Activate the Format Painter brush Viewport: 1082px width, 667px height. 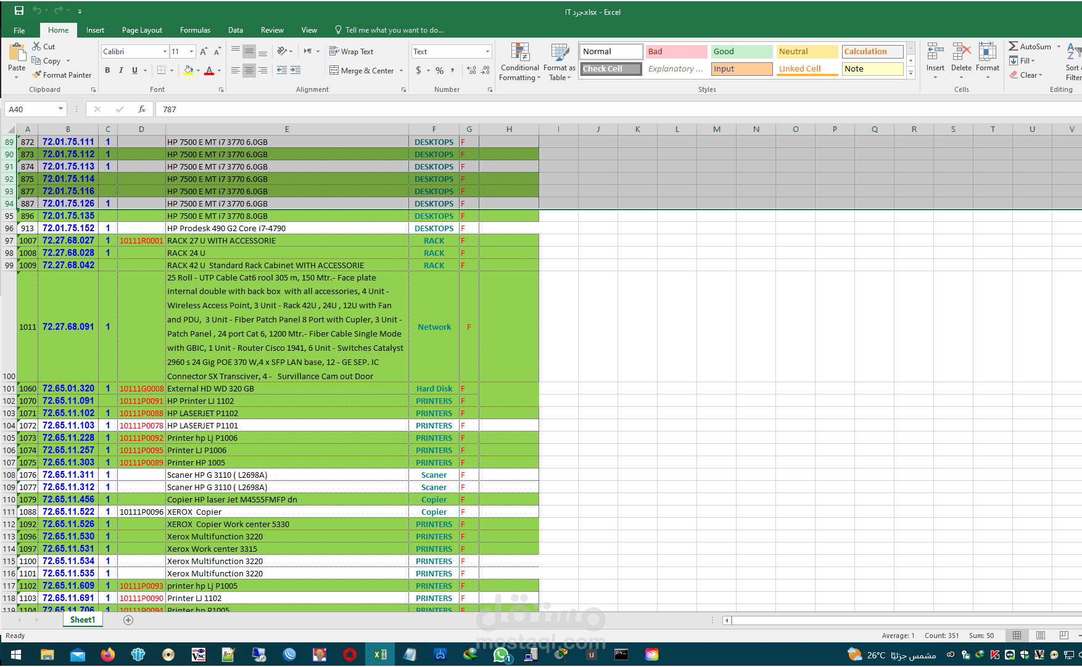(37, 75)
